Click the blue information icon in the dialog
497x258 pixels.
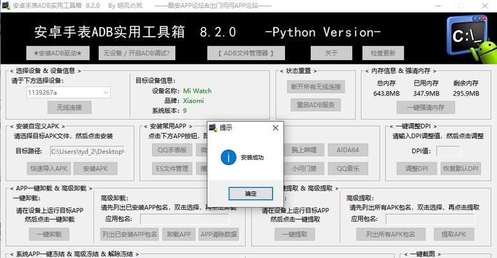coord(229,157)
